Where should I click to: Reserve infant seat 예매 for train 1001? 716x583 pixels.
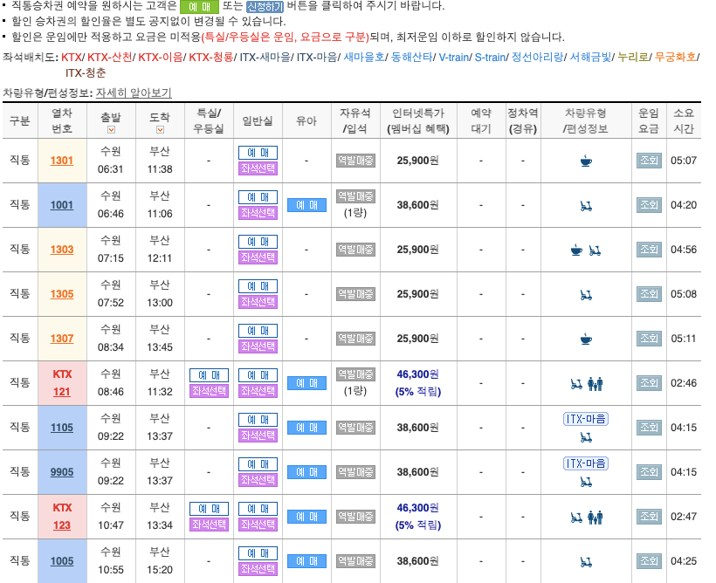[306, 205]
